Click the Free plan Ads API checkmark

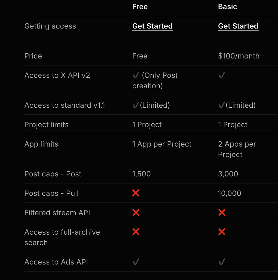pyautogui.click(x=136, y=262)
